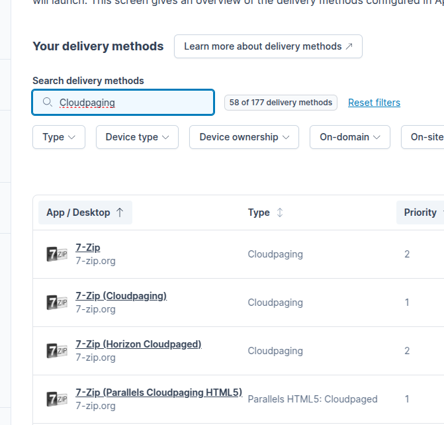Open the 7-Zip (Cloudpaging) link

[x=121, y=296]
